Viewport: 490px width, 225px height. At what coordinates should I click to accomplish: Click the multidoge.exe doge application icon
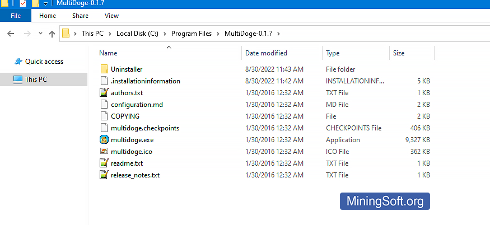(x=104, y=140)
